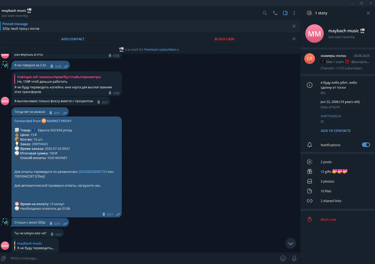
Task: Click chat title maybach music in header
Action: pos(14,11)
